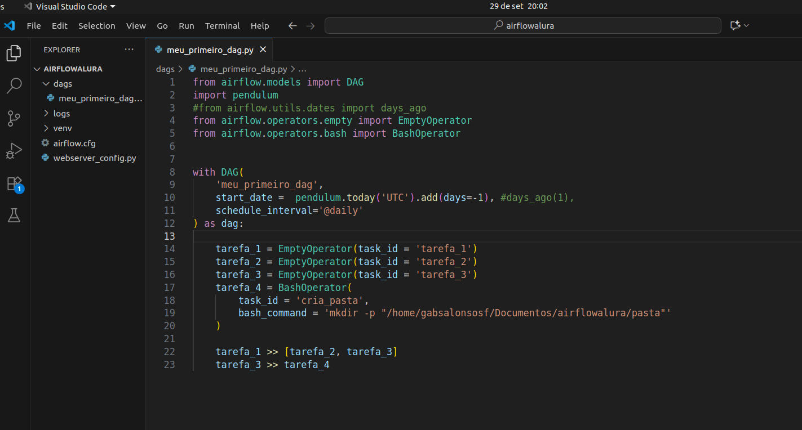The image size is (802, 430).
Task: Open the clock showing 29 de set 20:02
Action: pos(519,6)
